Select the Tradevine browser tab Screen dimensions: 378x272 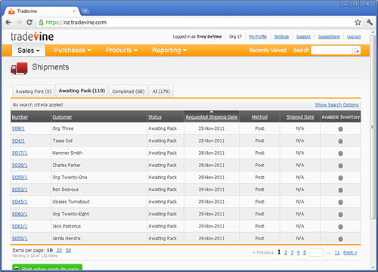pyautogui.click(x=42, y=11)
